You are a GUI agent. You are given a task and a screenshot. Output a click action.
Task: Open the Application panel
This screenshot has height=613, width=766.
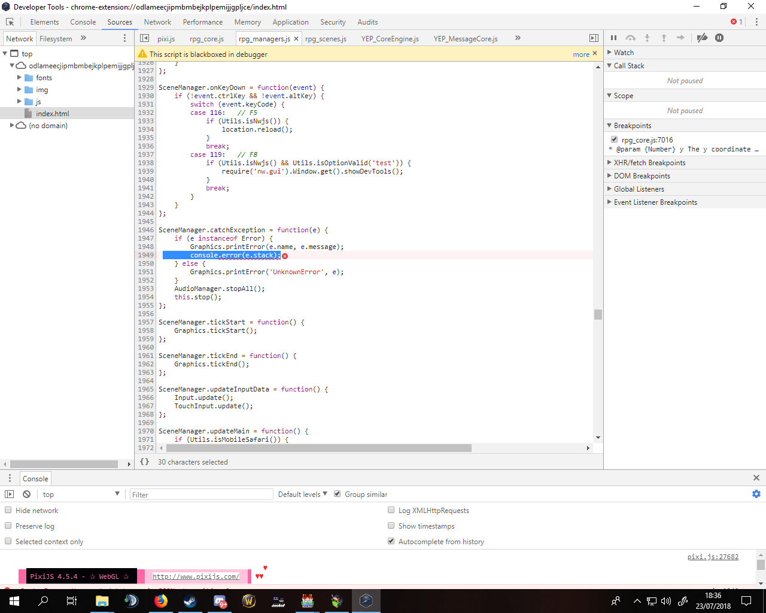coord(290,22)
